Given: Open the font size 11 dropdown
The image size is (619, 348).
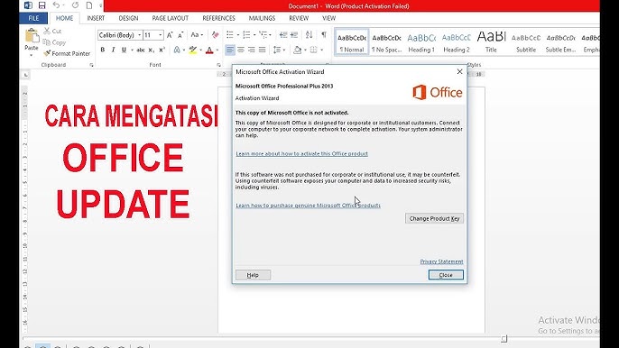Looking at the screenshot, I should click(x=161, y=35).
